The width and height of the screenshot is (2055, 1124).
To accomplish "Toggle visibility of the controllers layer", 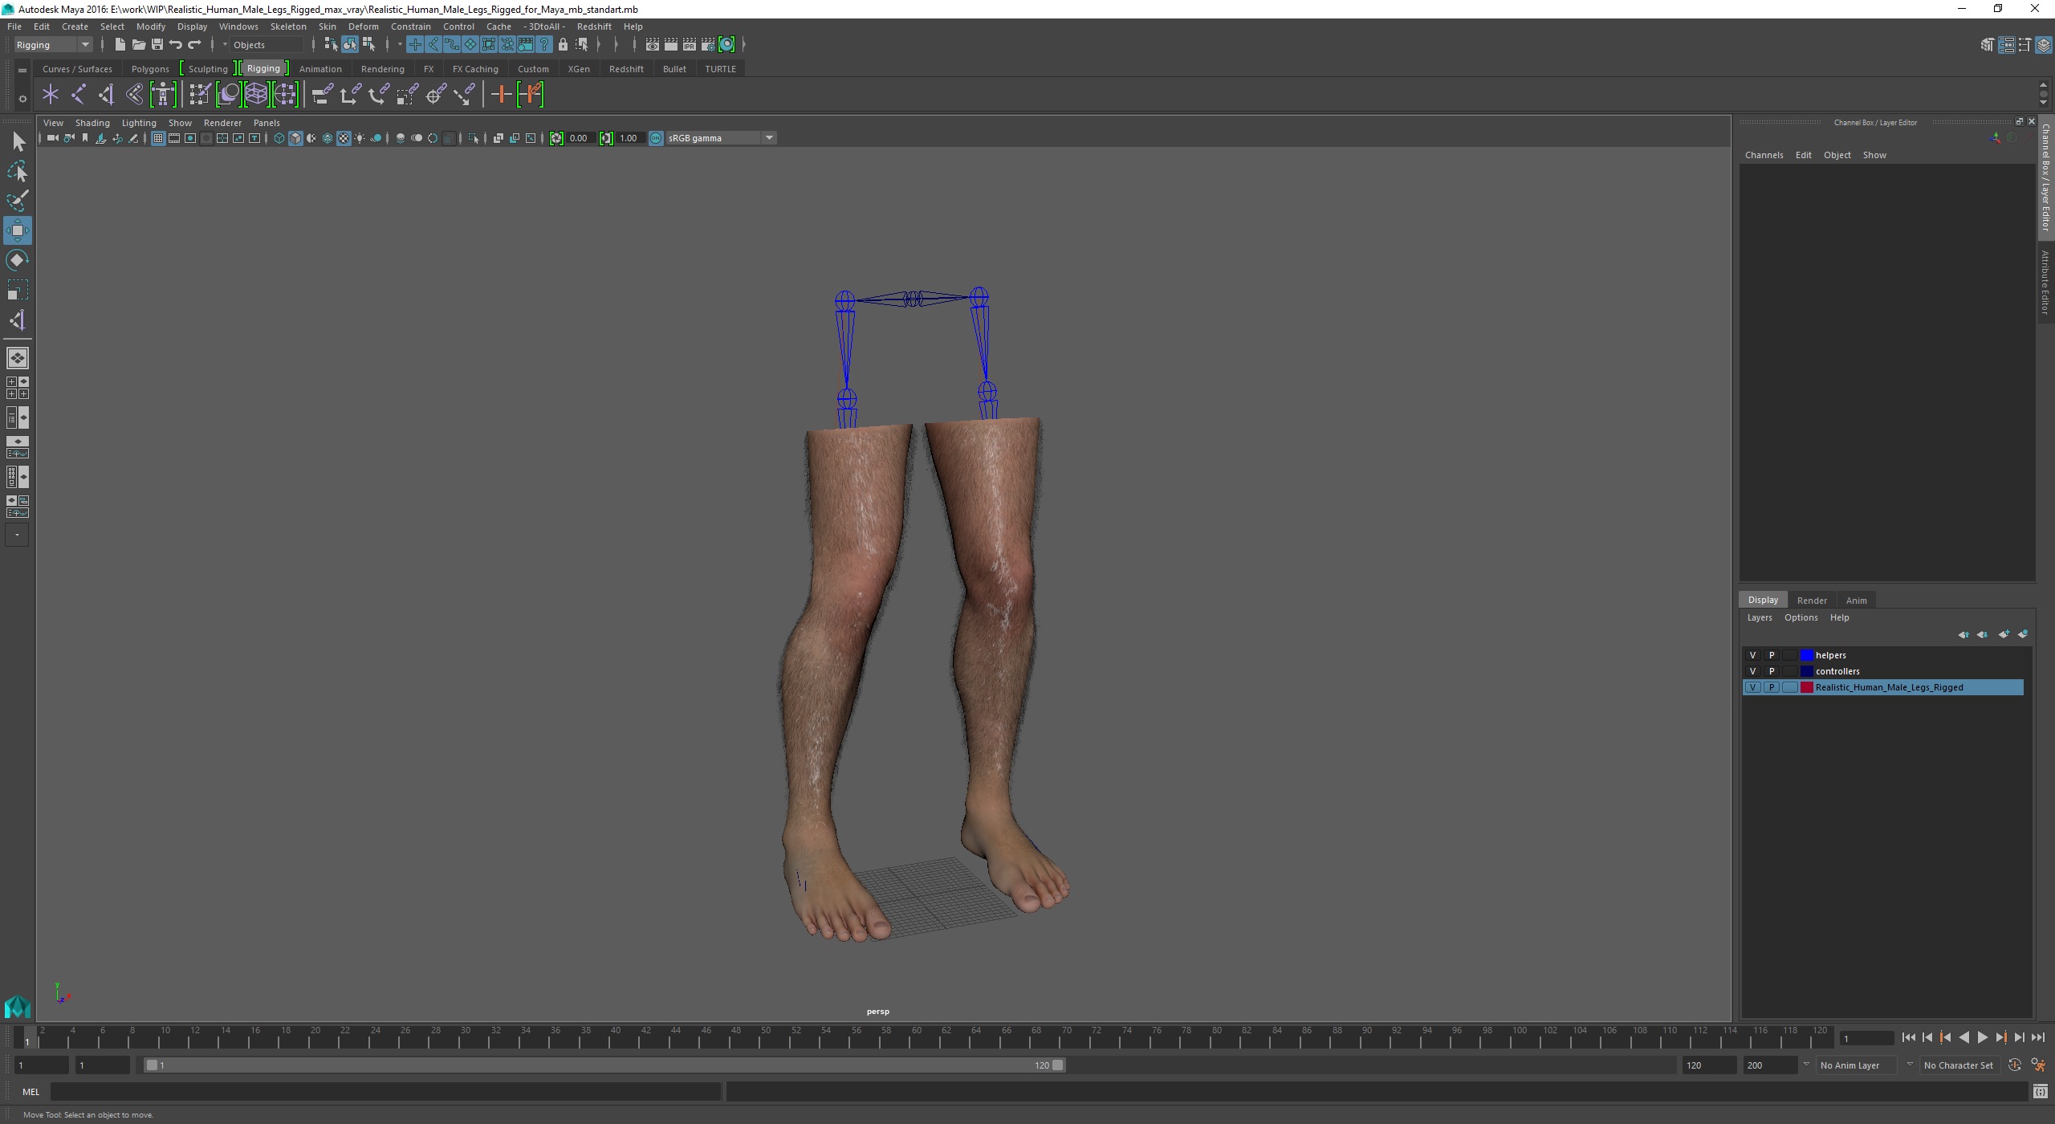I will (x=1752, y=671).
